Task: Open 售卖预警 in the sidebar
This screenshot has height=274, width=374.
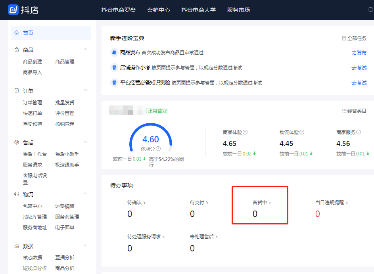Action: click(x=33, y=124)
